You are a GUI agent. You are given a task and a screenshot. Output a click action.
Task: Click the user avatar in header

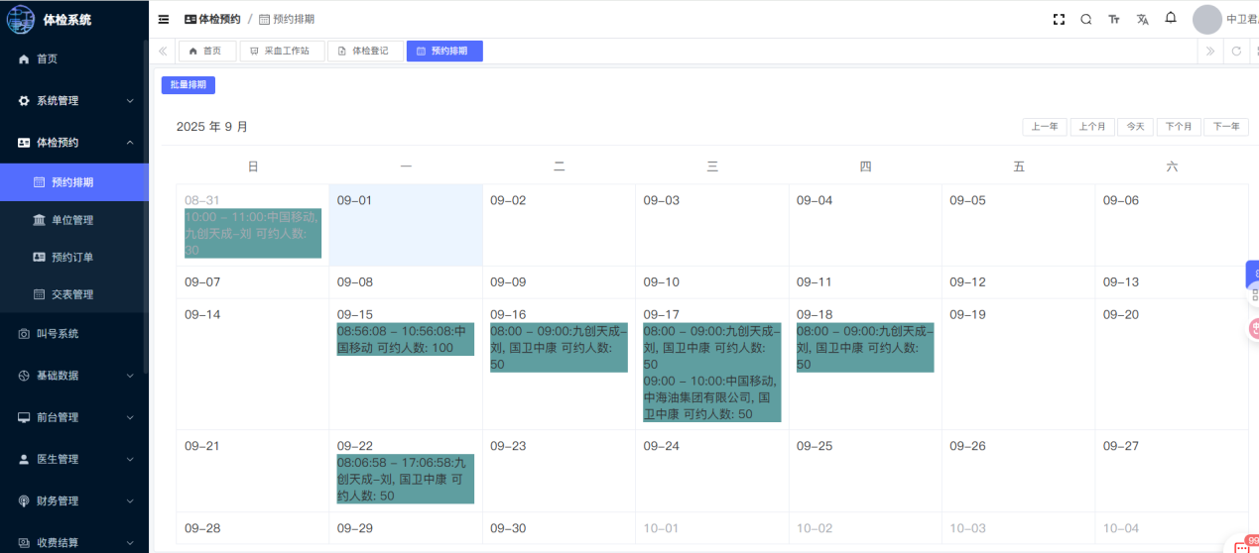coord(1206,19)
